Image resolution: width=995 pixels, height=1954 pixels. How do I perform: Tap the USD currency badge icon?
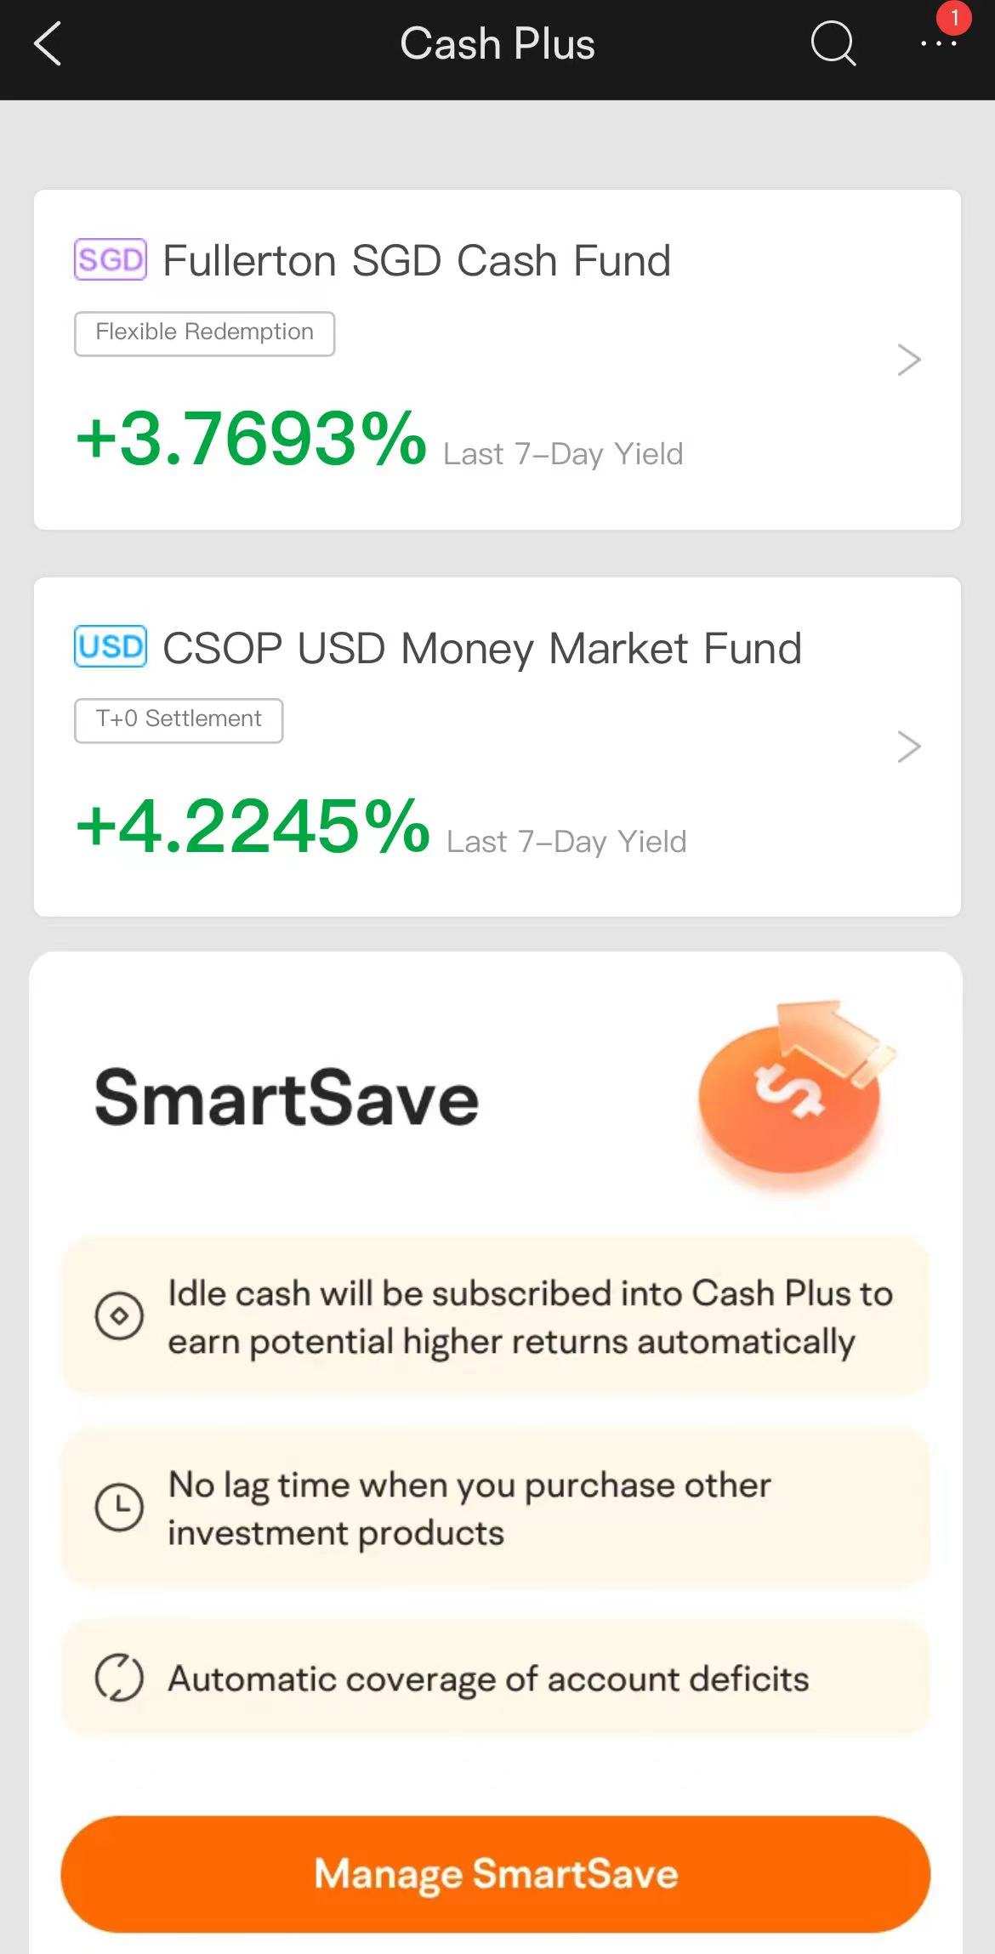111,646
